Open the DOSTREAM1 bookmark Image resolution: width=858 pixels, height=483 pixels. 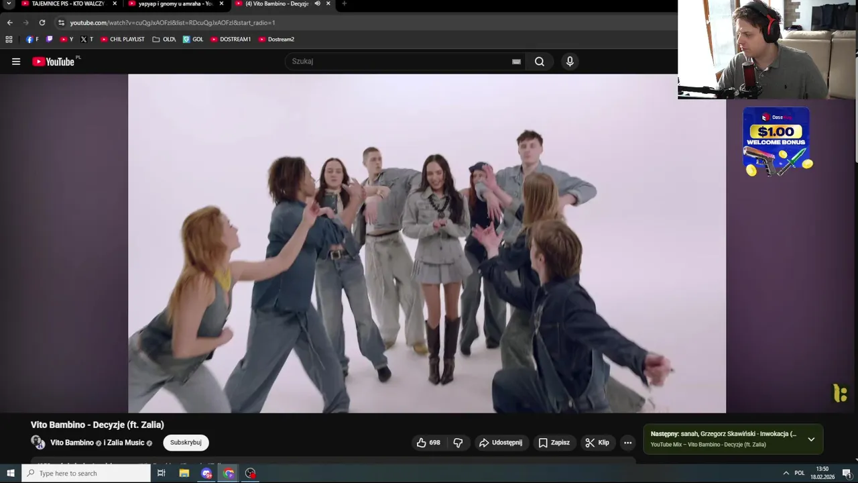[x=231, y=40]
